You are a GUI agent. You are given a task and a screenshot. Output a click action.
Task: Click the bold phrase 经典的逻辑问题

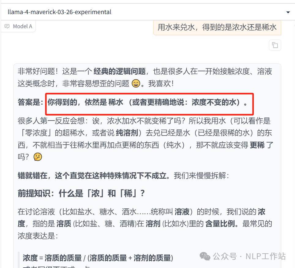pyautogui.click(x=120, y=72)
